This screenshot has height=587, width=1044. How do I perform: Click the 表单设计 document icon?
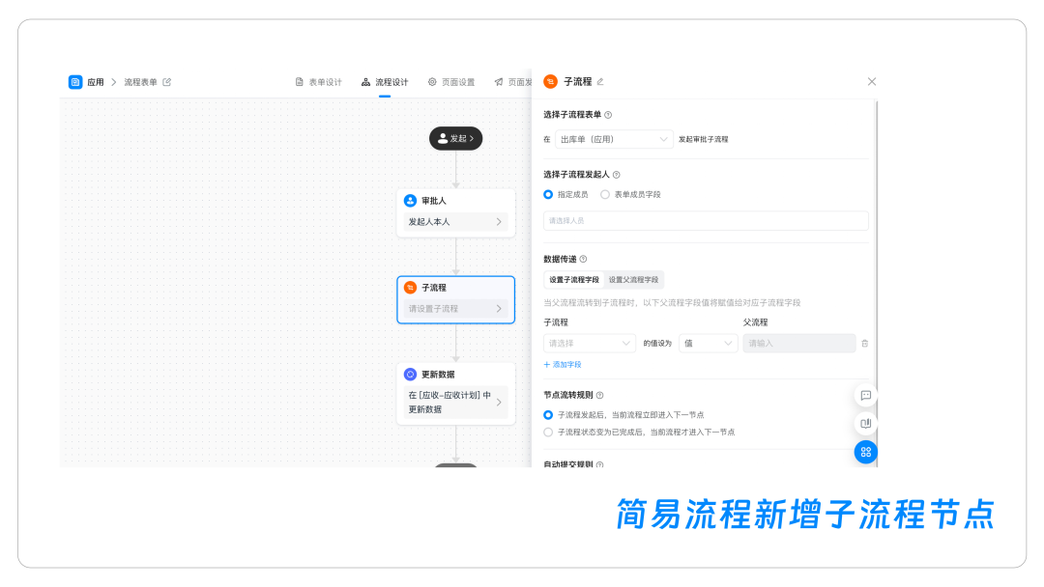point(299,82)
